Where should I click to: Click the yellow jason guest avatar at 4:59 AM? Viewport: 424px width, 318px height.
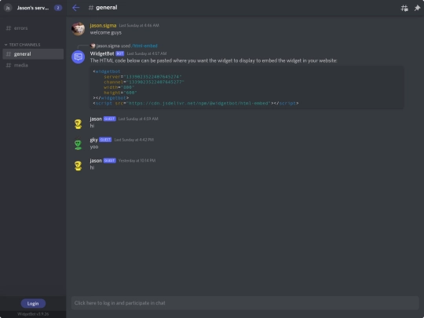79,124
